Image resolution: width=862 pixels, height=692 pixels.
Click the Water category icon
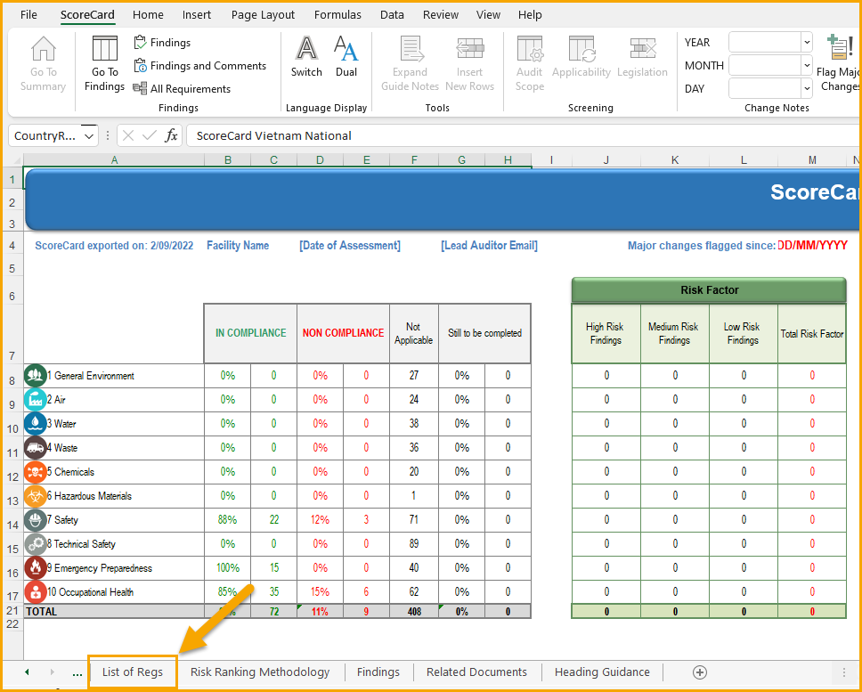point(36,424)
